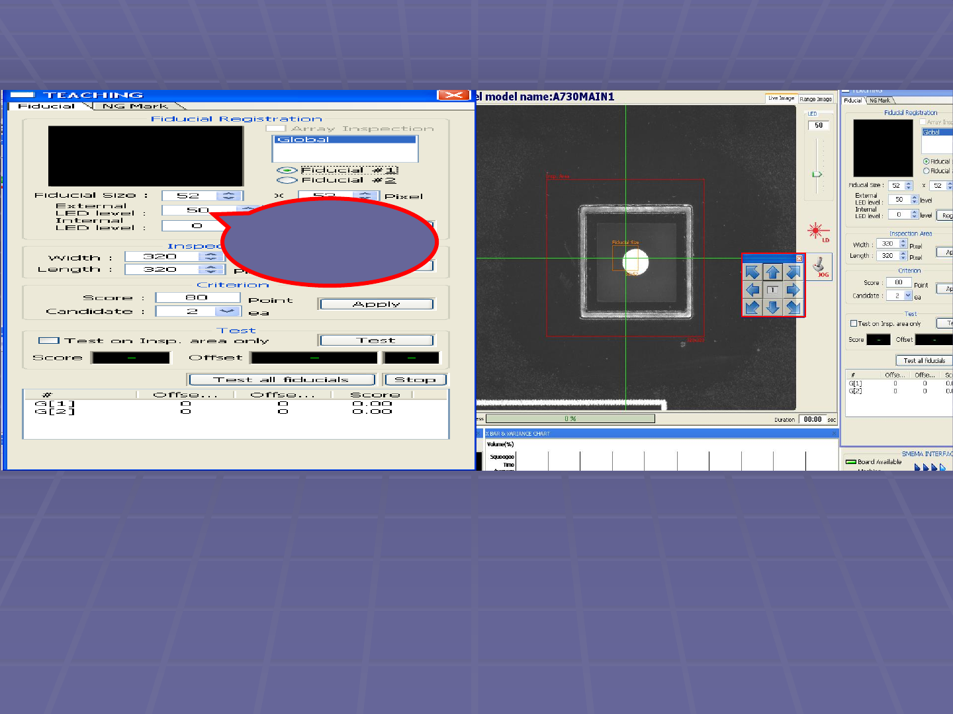Click the Test all fiducials button

281,379
